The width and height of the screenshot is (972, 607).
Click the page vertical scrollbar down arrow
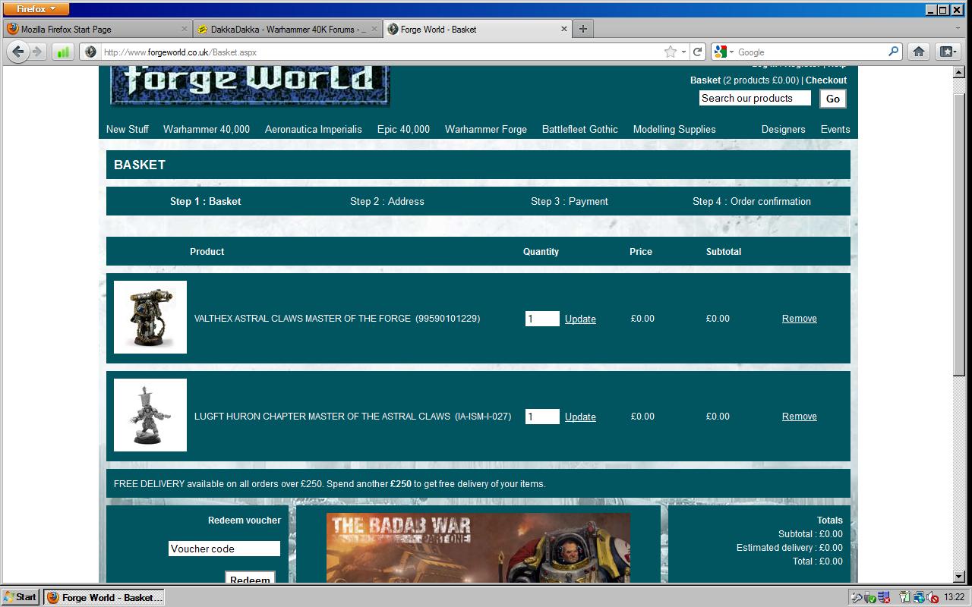tap(959, 577)
